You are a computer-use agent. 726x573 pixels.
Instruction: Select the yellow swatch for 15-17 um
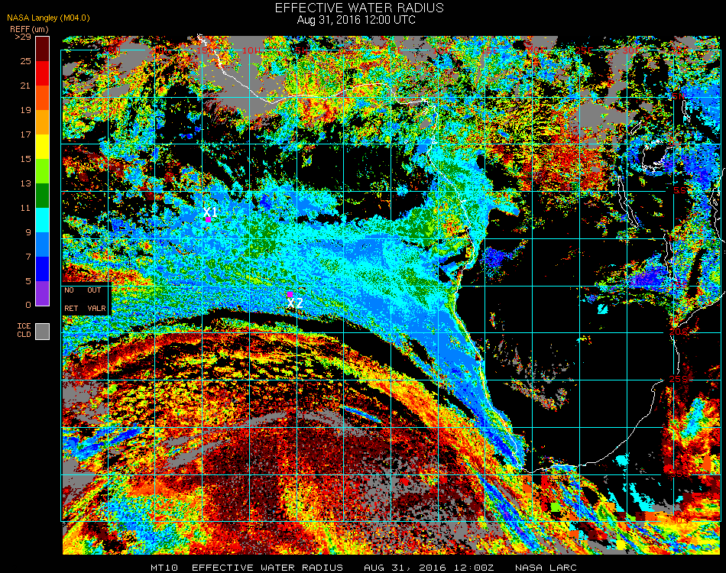[42, 147]
